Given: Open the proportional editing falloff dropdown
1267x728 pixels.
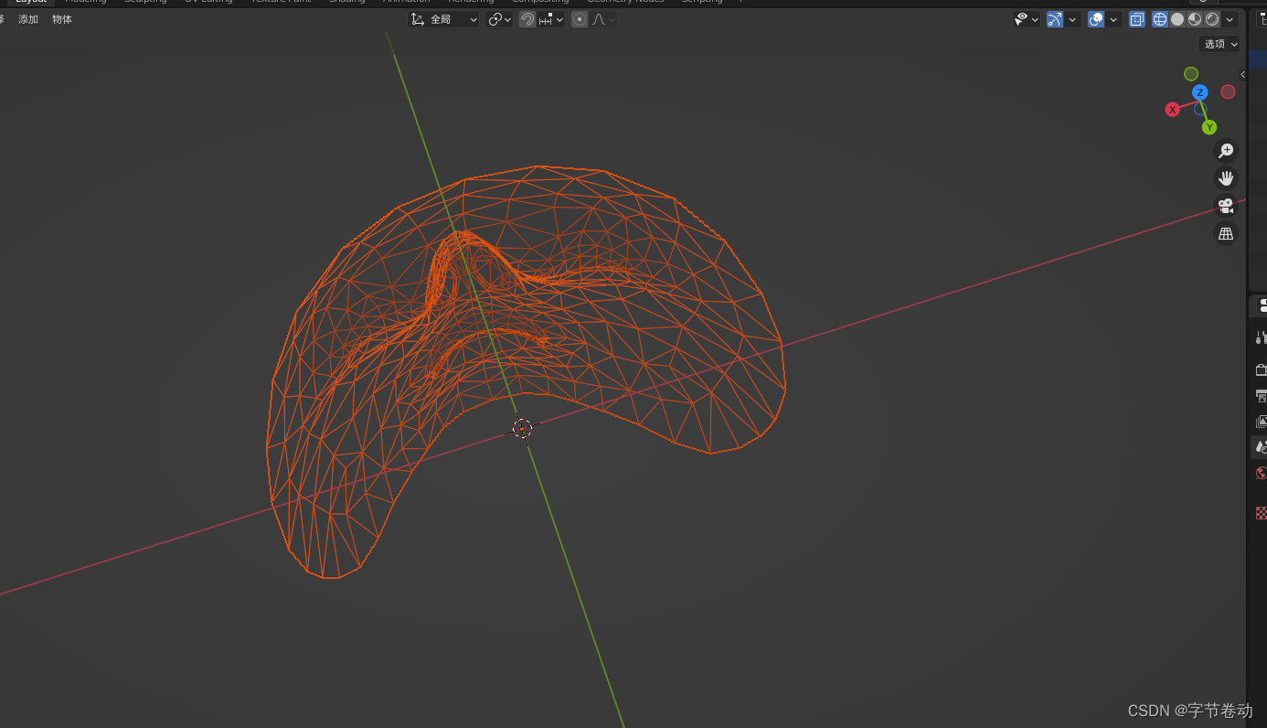Looking at the screenshot, I should pyautogui.click(x=603, y=19).
